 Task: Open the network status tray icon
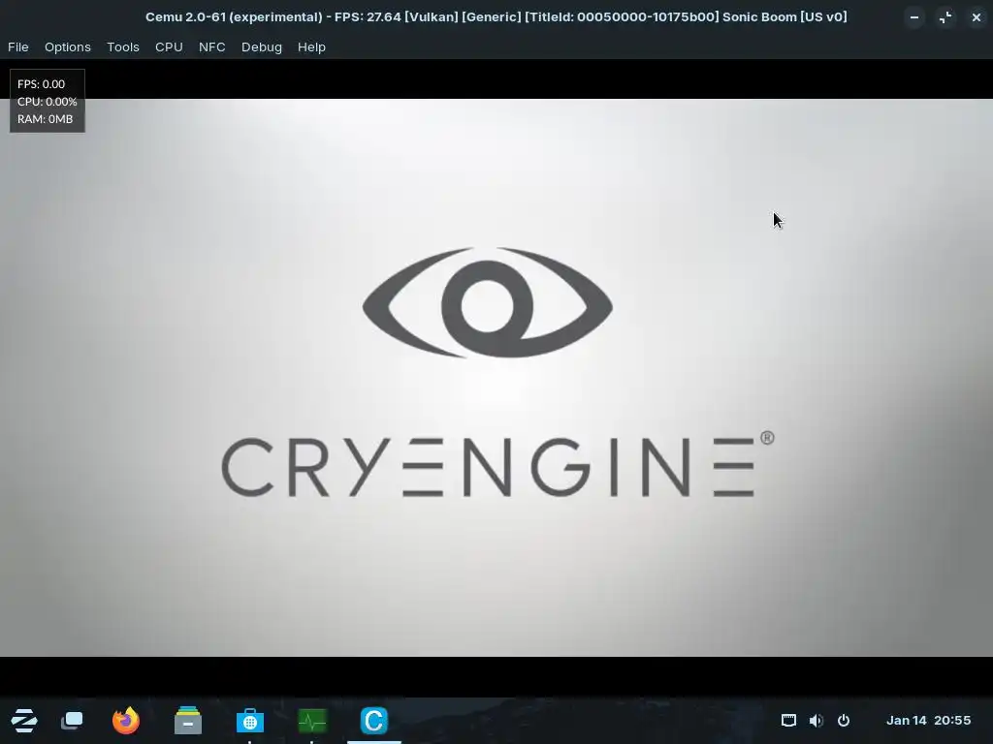click(788, 720)
